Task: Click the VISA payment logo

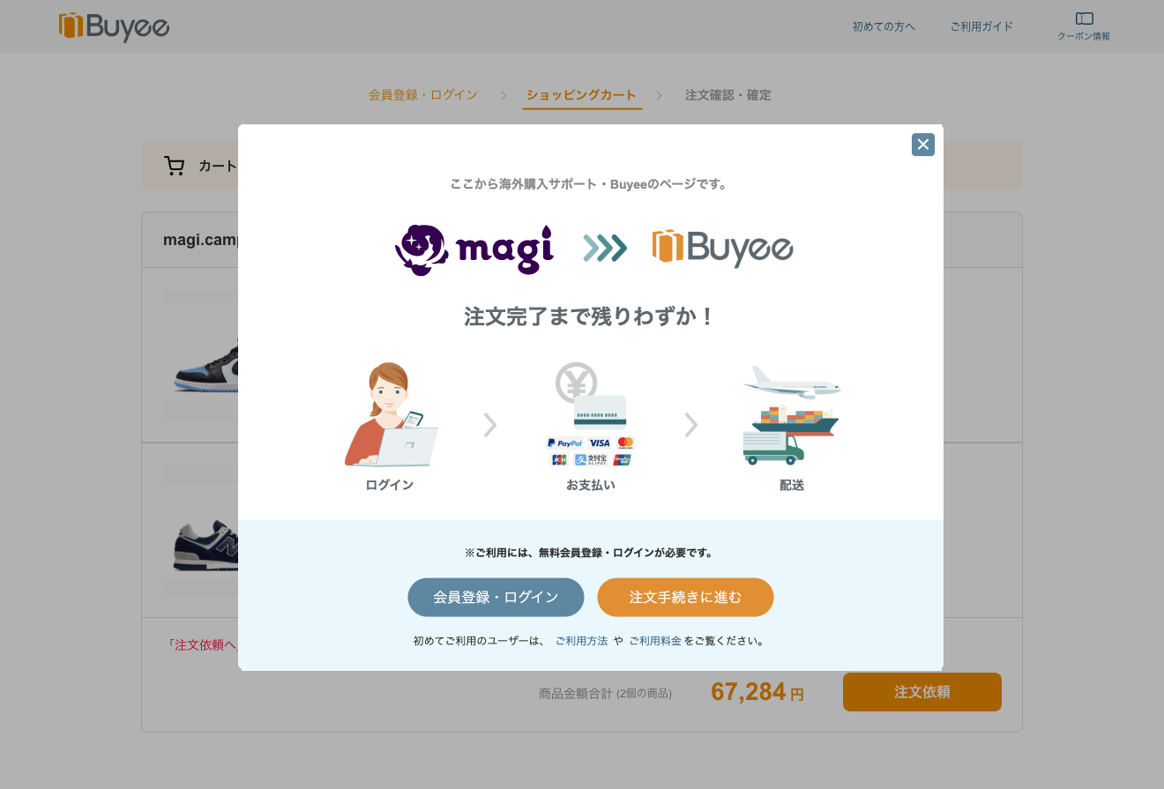Action: pos(600,443)
